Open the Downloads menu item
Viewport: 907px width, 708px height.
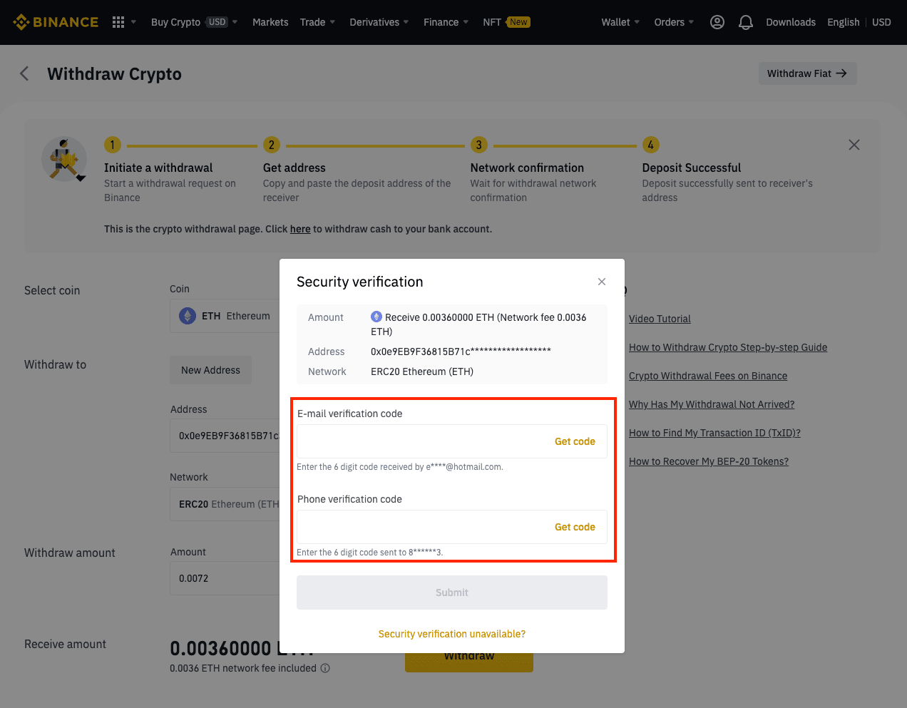(791, 22)
